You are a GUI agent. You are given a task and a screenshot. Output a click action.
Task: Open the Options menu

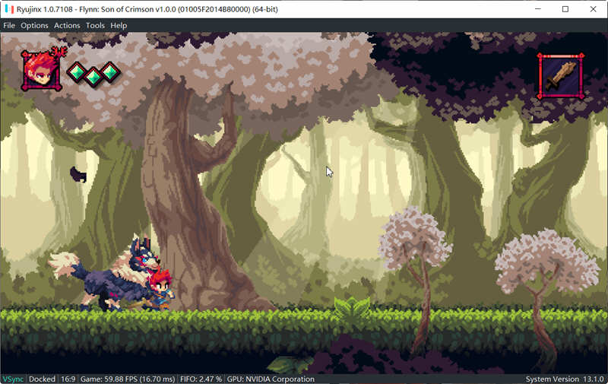[34, 26]
